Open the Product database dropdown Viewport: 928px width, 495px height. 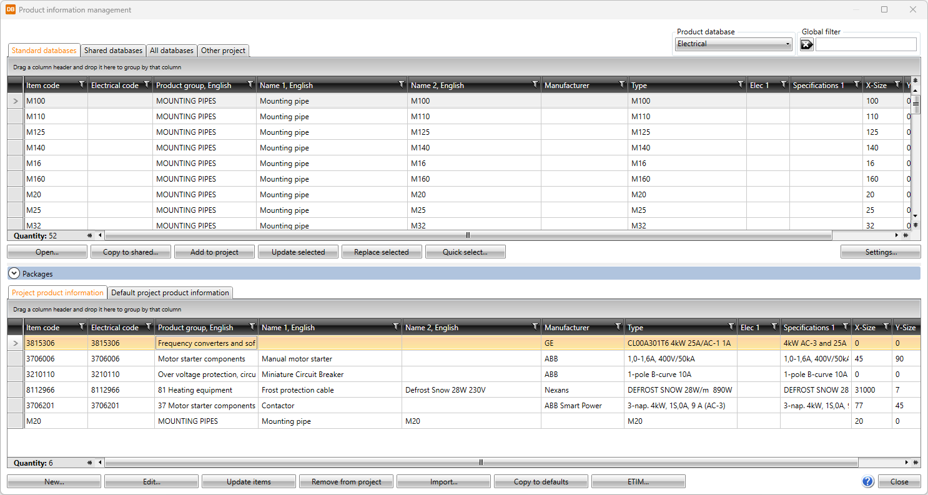click(x=734, y=44)
